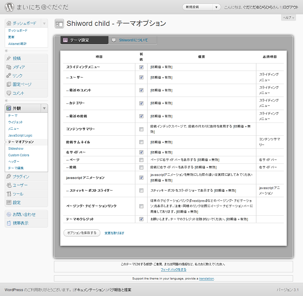Viewport: 303px width, 296px height.
Task: Uncheck the スライディングメニュー checkbox
Action: pyautogui.click(x=141, y=67)
